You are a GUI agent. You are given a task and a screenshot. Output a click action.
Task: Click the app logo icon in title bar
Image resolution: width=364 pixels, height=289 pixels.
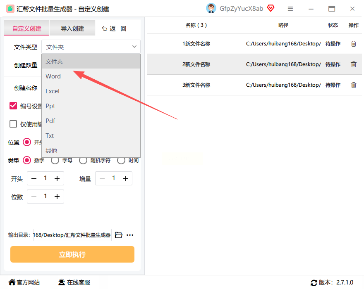[10, 9]
